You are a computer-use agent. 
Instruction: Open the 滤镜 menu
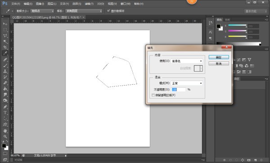tap(89, 4)
